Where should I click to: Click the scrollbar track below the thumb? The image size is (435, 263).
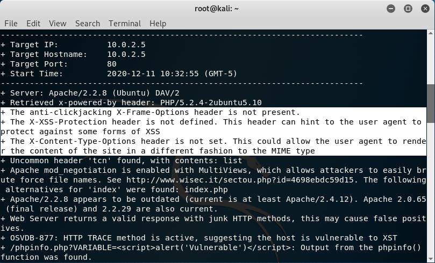tap(431, 215)
